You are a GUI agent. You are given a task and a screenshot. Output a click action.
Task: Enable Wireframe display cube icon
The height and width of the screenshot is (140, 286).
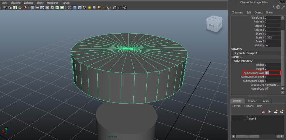click(x=70, y=8)
